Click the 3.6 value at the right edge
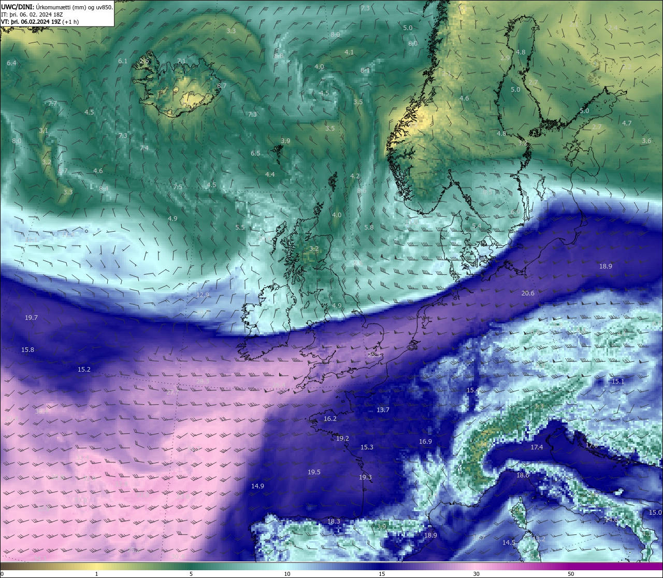This screenshot has width=663, height=578. (x=646, y=141)
